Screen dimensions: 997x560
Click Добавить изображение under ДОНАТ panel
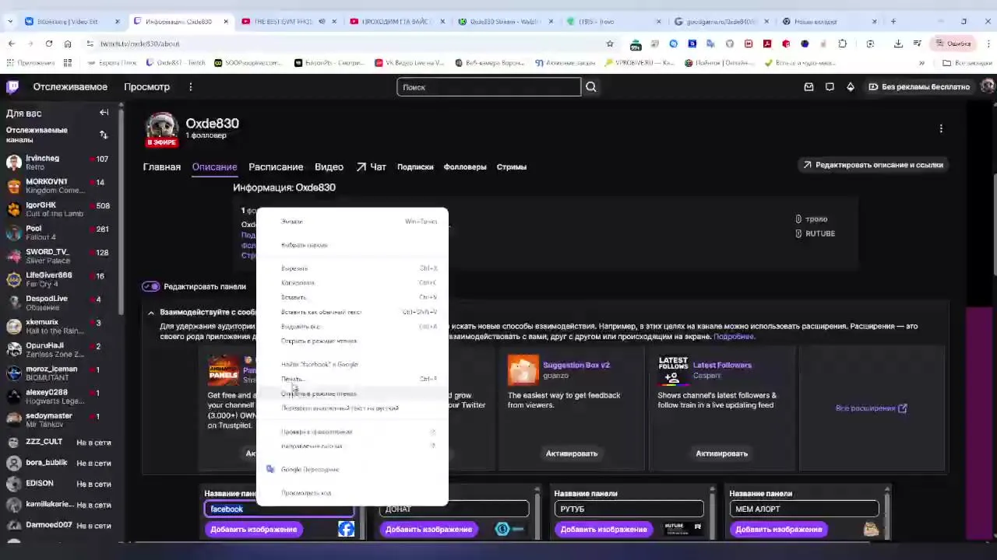coord(428,529)
